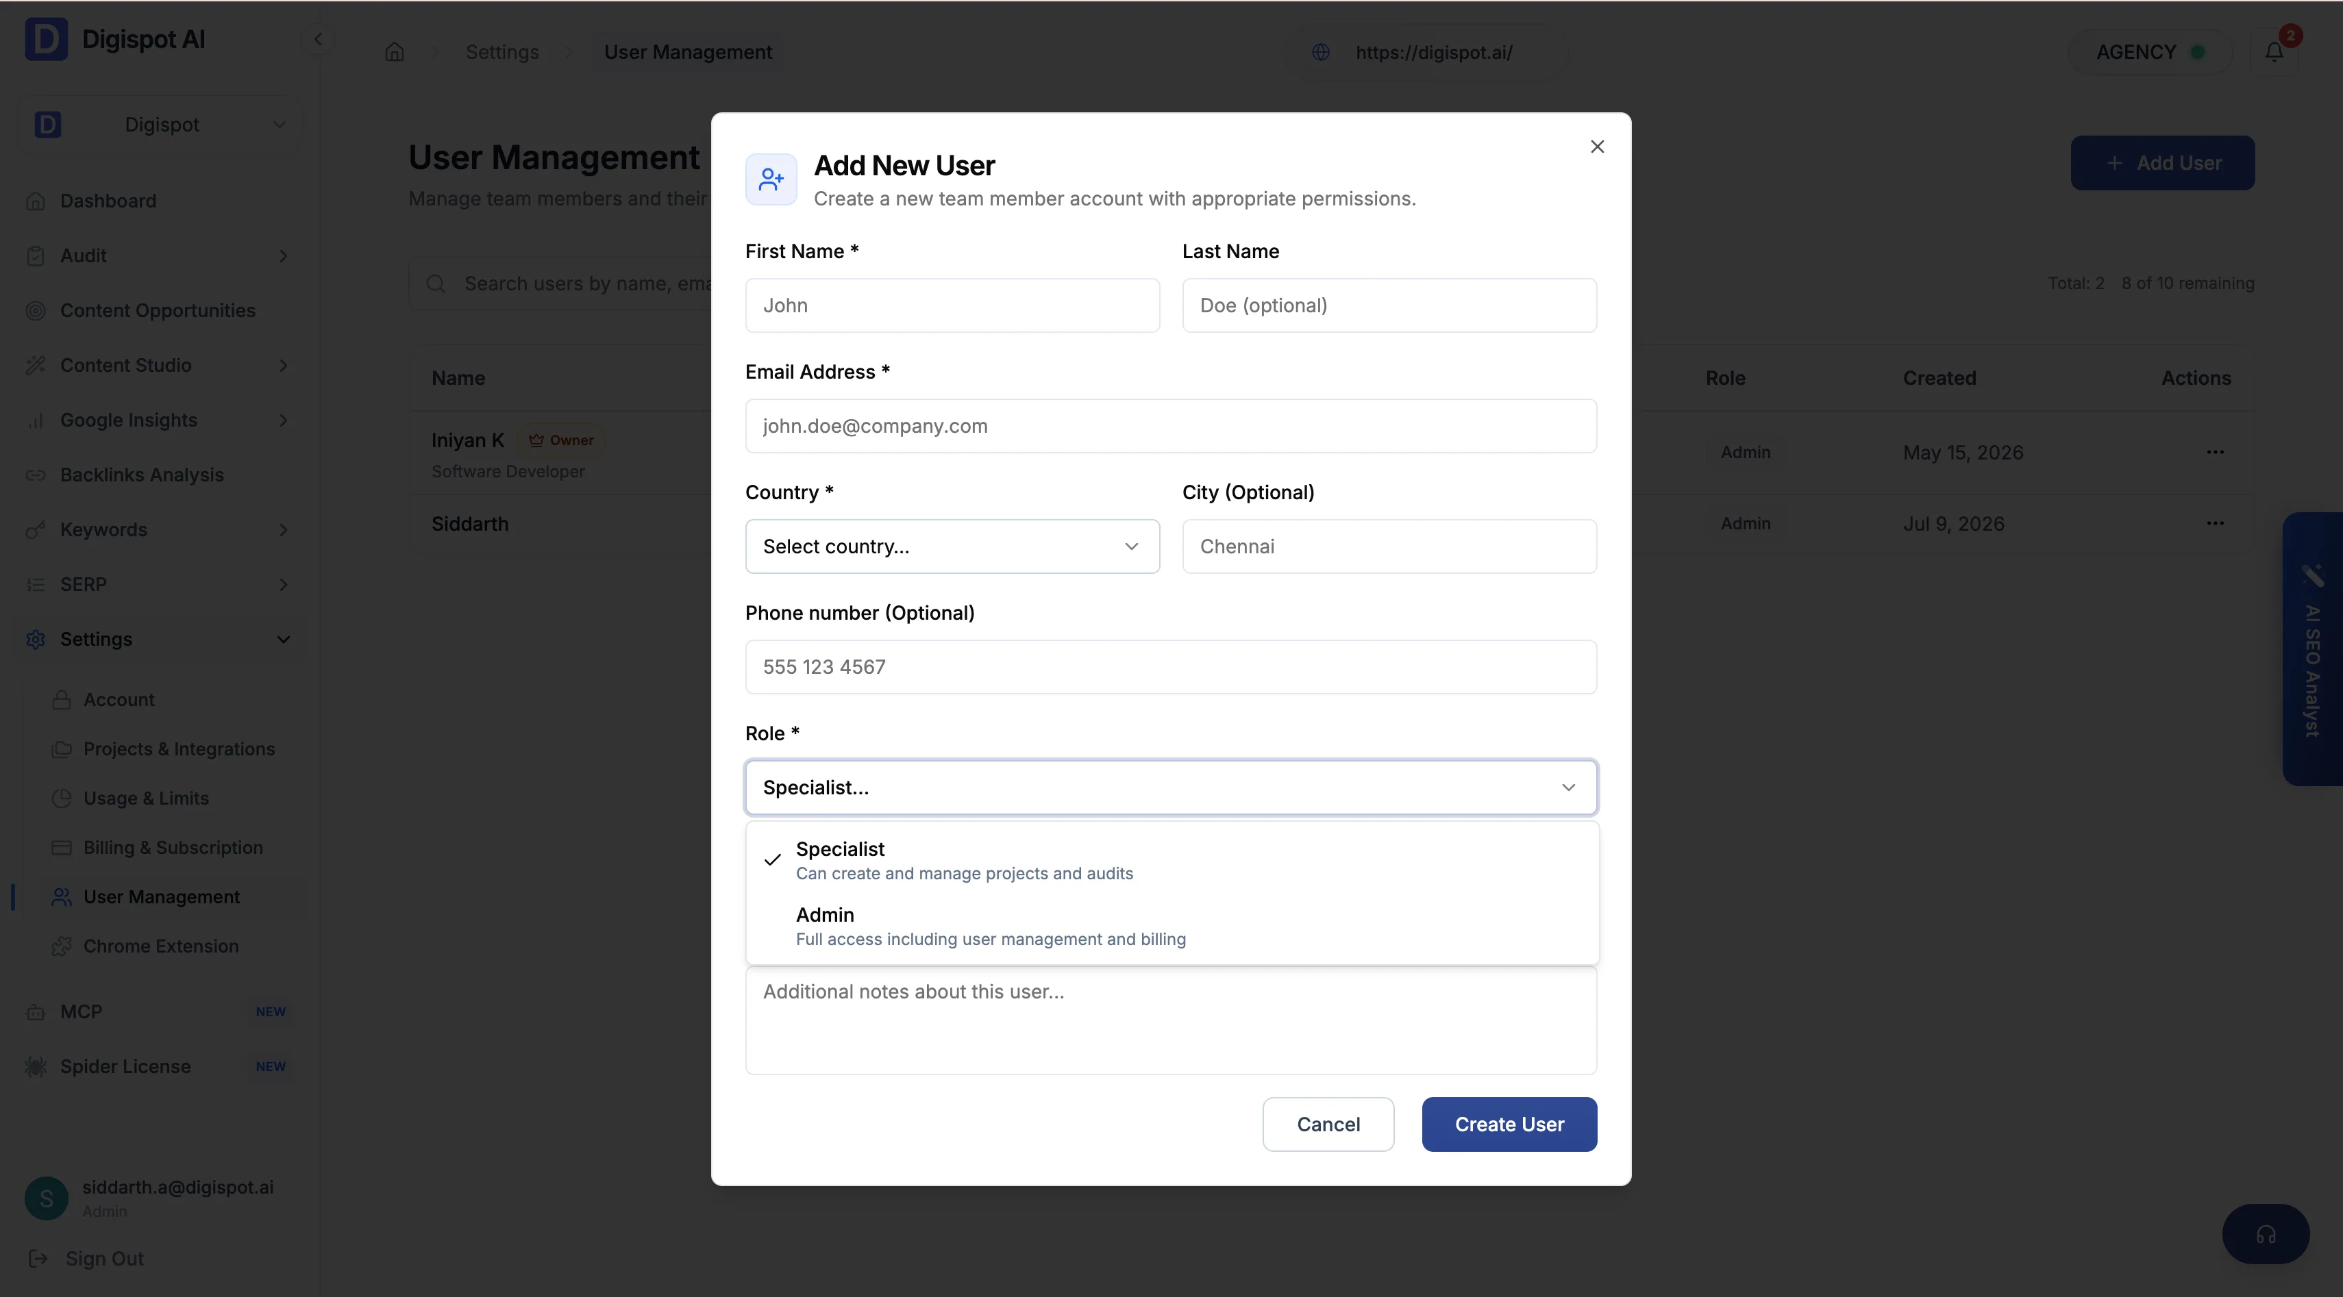The image size is (2343, 1297).
Task: Focus the Last Name input field
Action: (1389, 305)
